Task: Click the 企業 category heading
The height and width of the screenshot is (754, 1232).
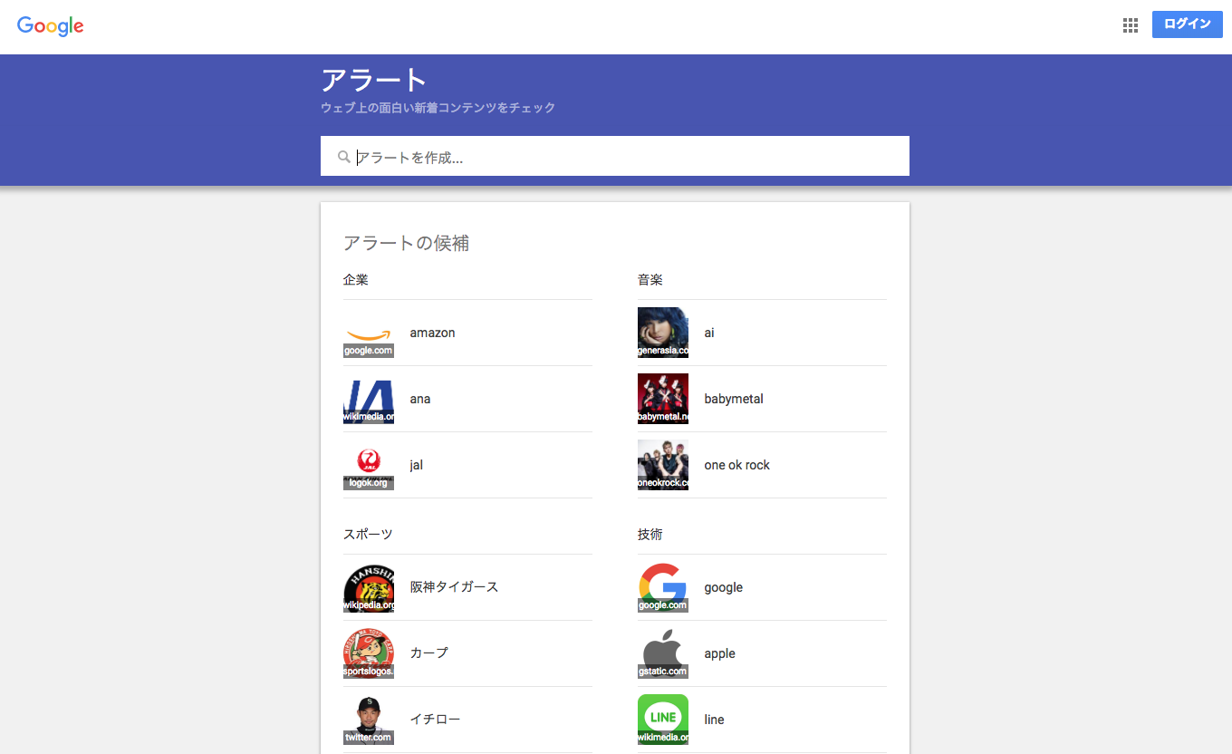Action: [356, 280]
